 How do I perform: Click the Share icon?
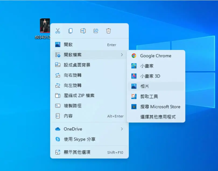96,31
